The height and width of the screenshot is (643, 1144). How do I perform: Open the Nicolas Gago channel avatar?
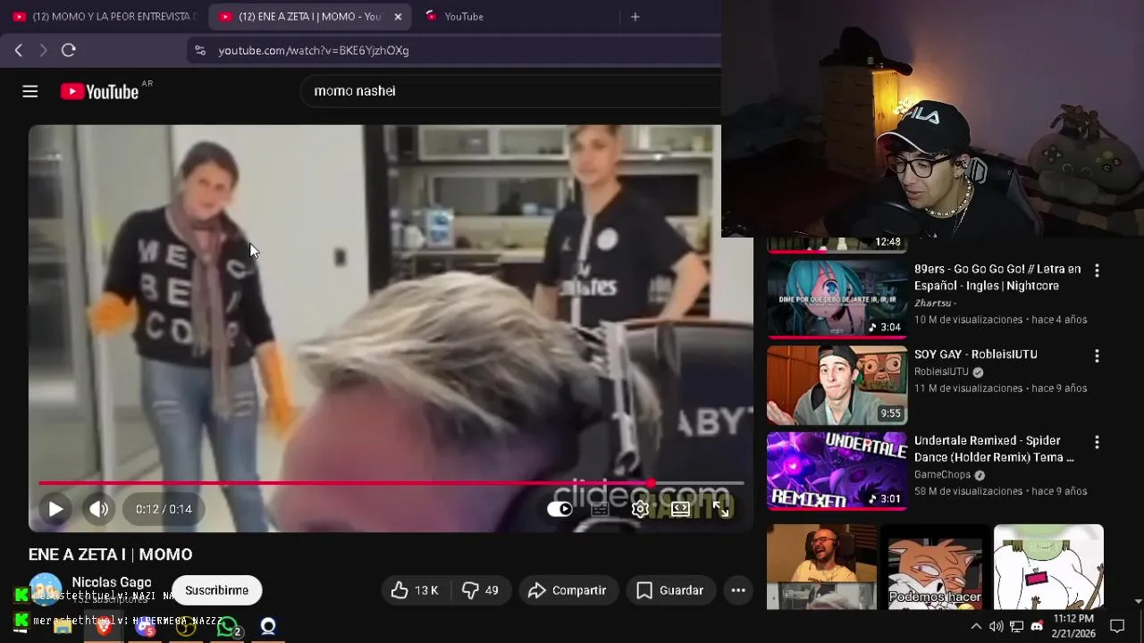coord(46,589)
